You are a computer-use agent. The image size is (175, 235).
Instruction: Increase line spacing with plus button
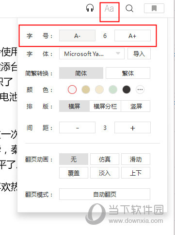pyautogui.click(x=132, y=127)
